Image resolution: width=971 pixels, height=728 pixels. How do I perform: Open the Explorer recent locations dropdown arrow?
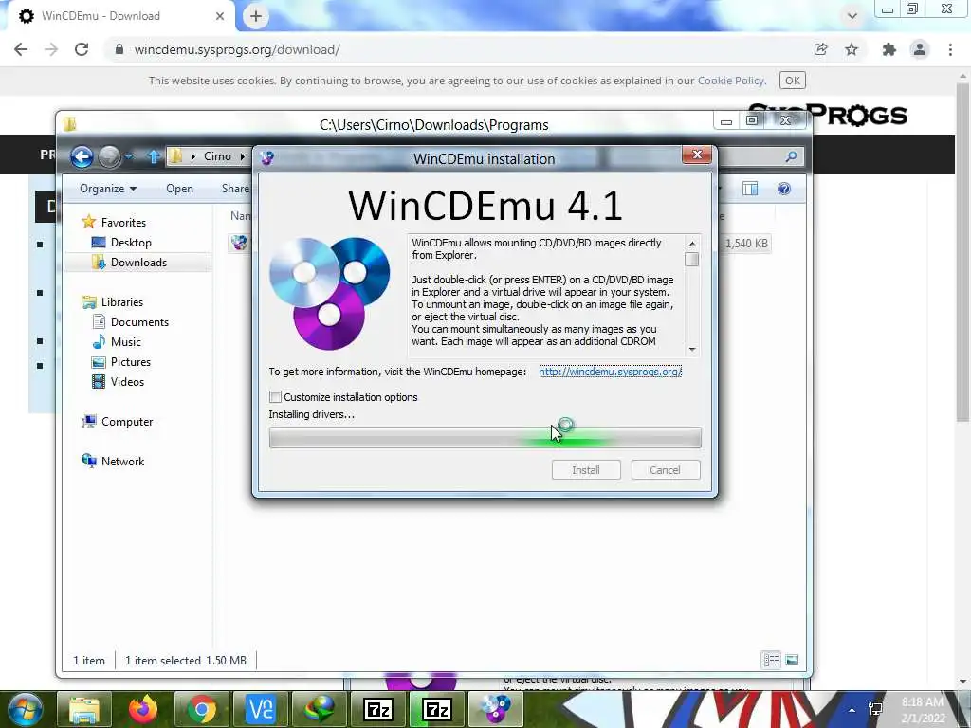coord(129,157)
